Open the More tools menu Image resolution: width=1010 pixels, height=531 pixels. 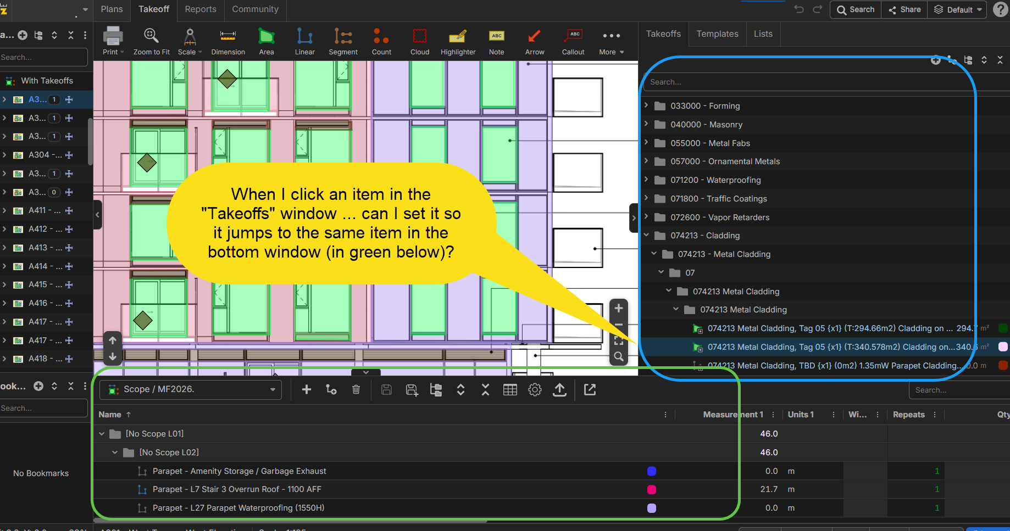tap(611, 41)
